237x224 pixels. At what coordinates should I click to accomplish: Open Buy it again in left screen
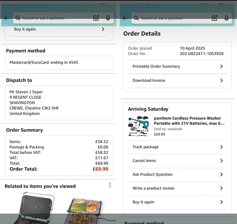(59, 29)
